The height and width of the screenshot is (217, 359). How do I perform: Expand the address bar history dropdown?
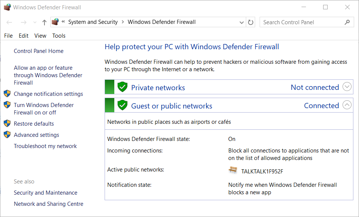coord(242,22)
